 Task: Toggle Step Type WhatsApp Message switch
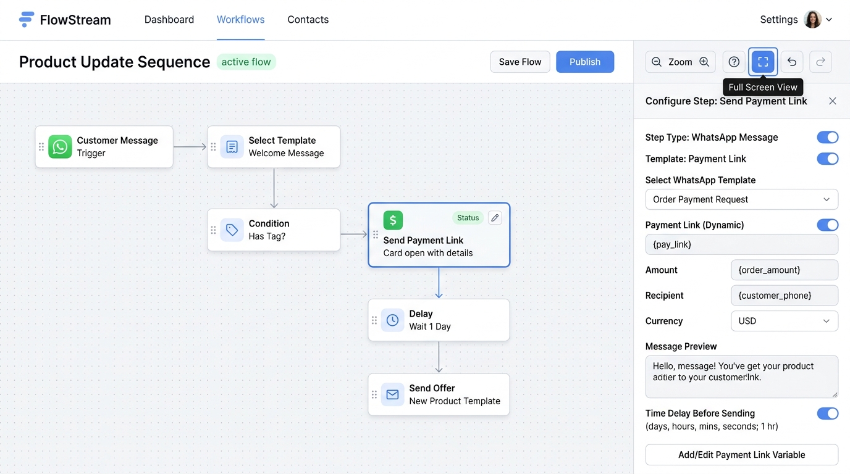[x=828, y=137]
